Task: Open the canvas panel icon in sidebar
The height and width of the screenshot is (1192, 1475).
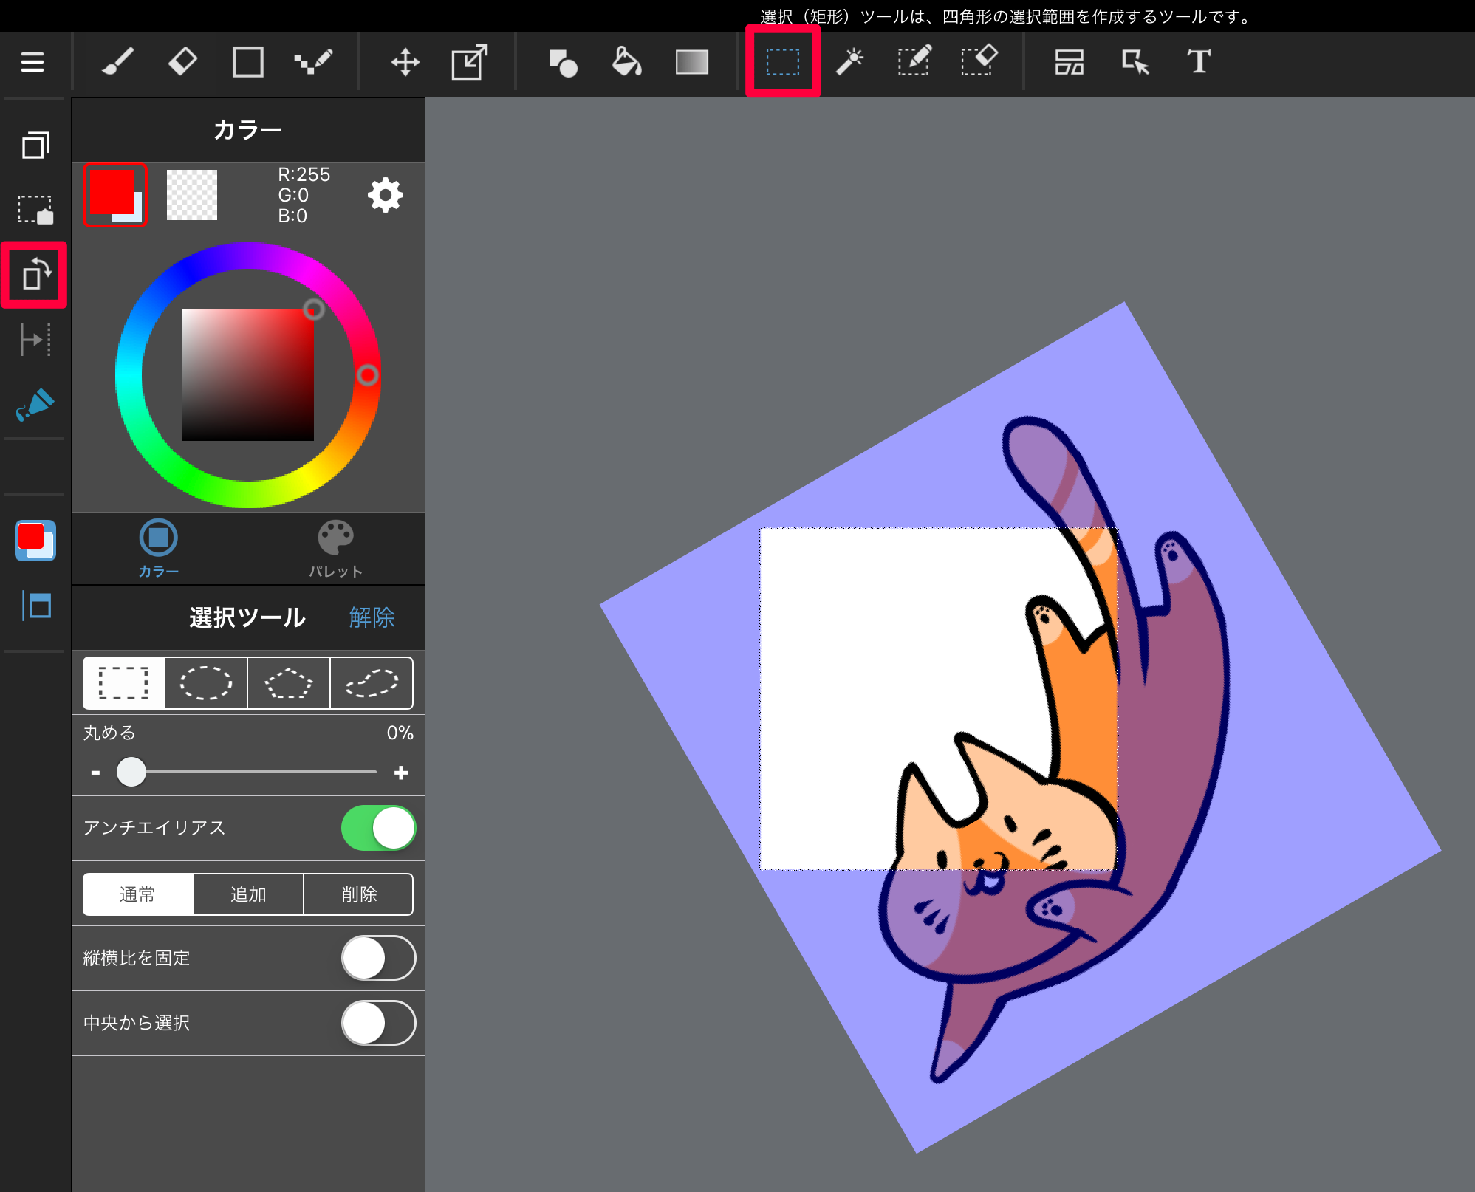Action: pyautogui.click(x=36, y=606)
